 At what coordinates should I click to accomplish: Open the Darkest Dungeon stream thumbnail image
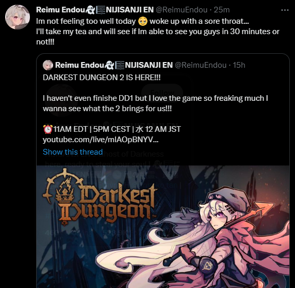(163, 226)
